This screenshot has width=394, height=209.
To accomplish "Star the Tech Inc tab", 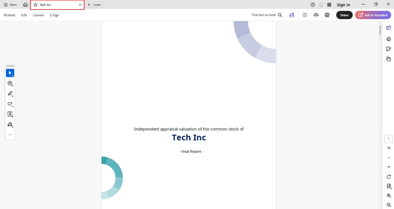I will [x=36, y=5].
